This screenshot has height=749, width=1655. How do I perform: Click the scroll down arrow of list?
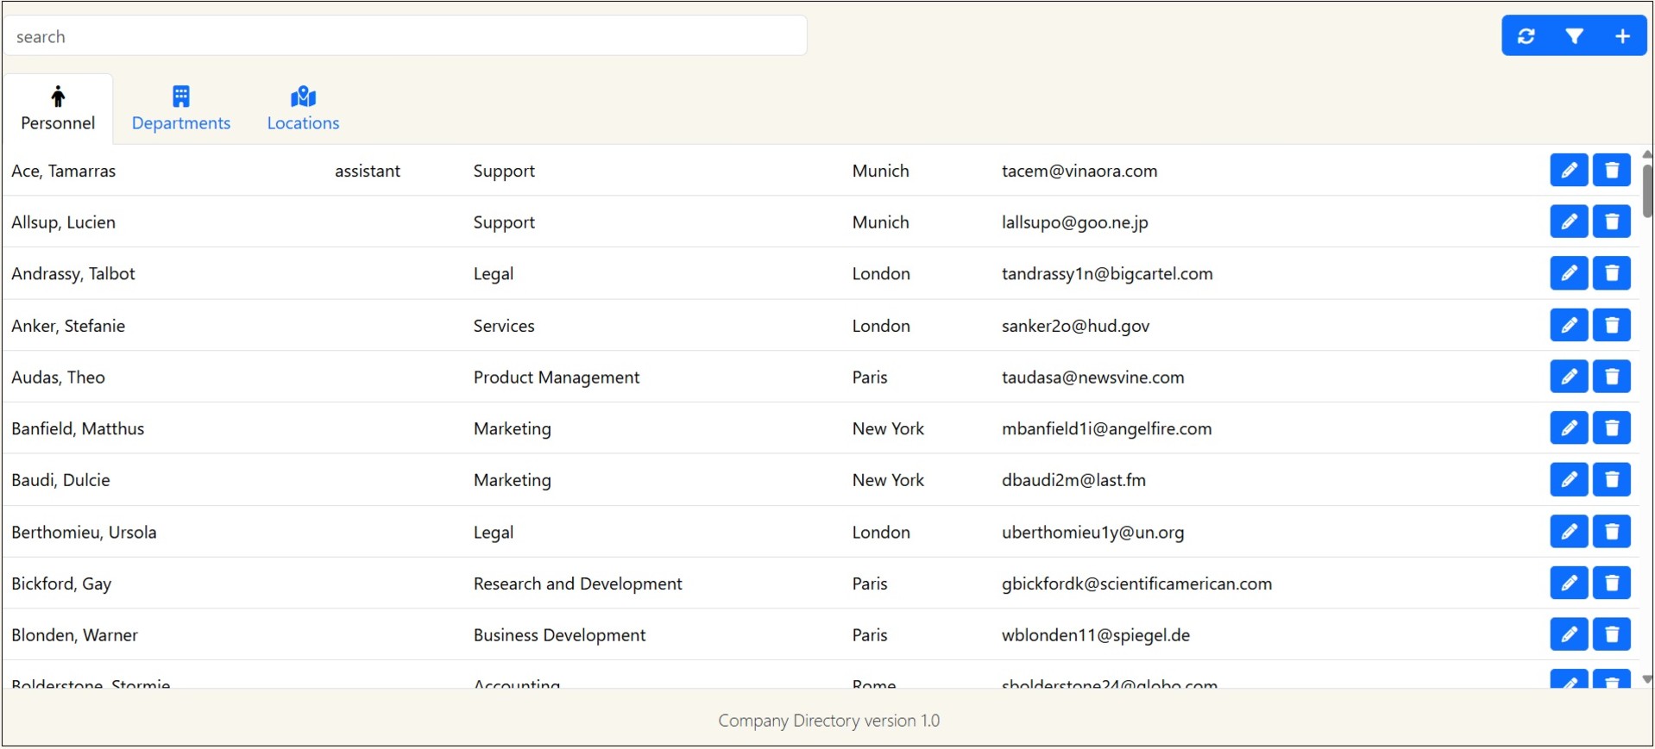pyautogui.click(x=1646, y=679)
